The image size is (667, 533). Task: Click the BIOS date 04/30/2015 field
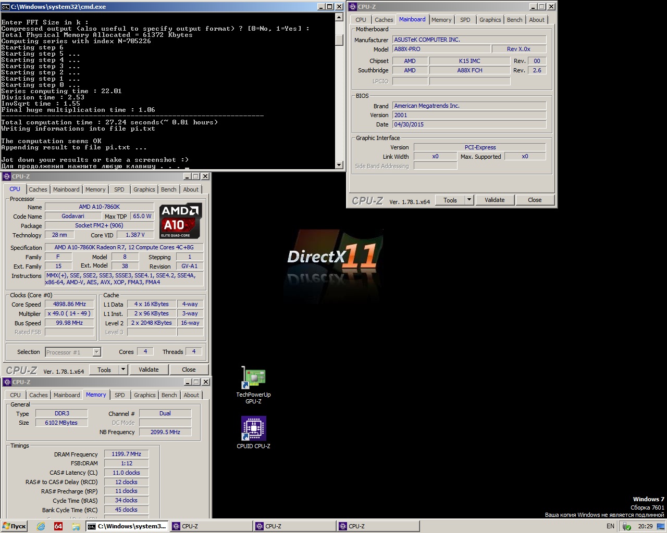[469, 124]
